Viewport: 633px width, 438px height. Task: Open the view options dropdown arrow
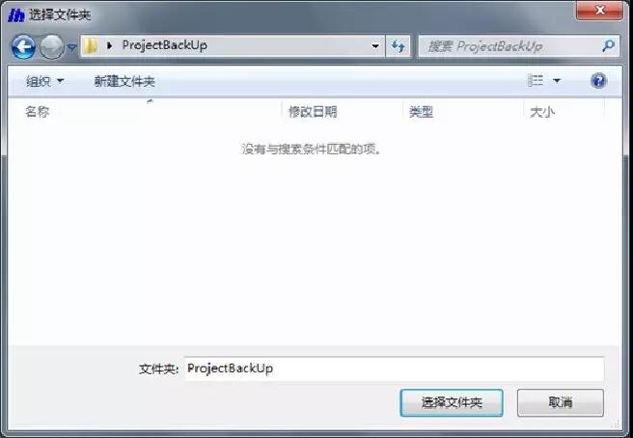click(557, 81)
